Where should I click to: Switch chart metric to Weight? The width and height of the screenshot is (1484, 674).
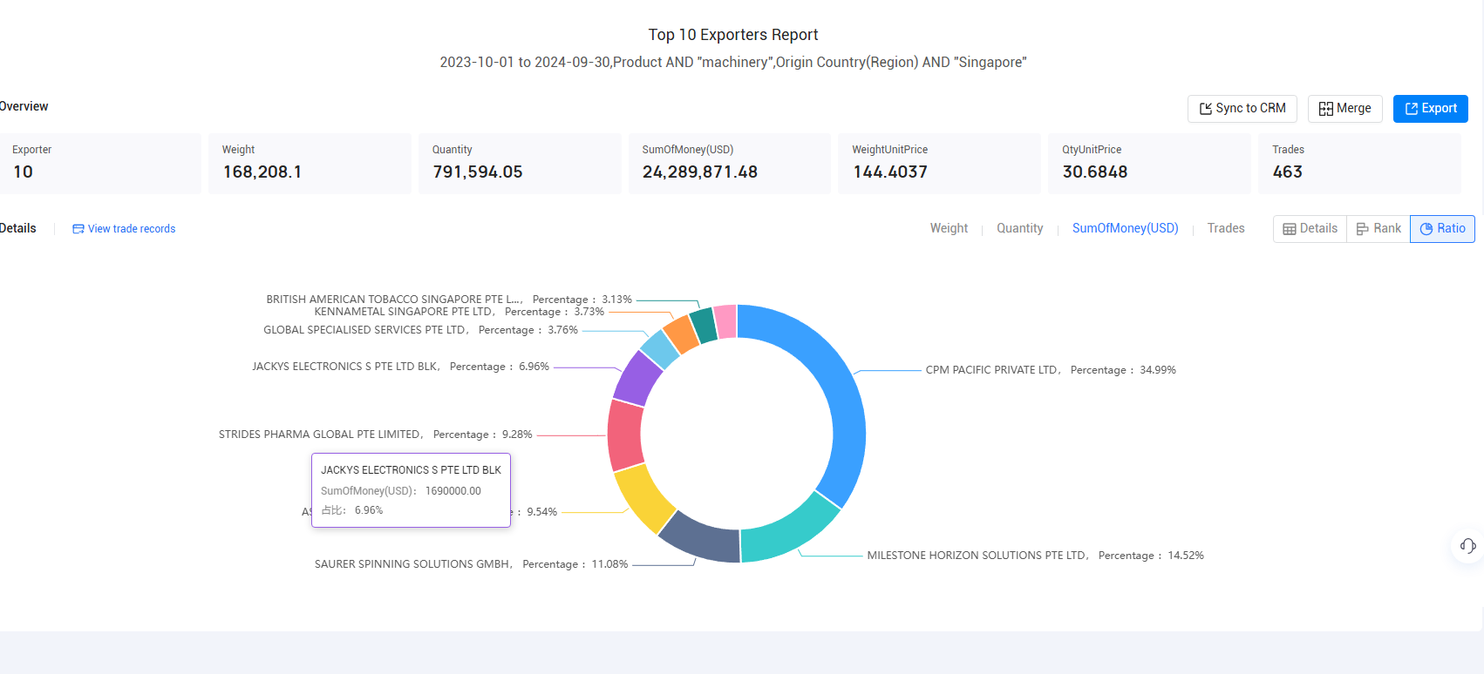point(949,228)
